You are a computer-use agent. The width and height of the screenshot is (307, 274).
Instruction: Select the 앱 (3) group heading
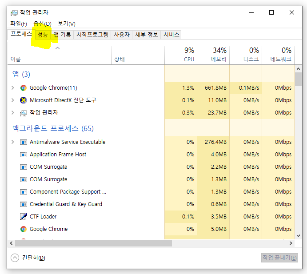[x=21, y=74]
